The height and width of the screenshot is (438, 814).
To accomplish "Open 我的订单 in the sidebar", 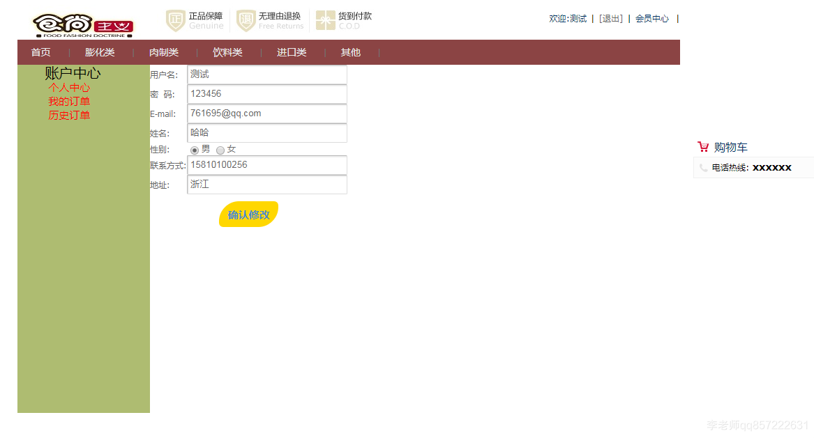I will coord(69,101).
